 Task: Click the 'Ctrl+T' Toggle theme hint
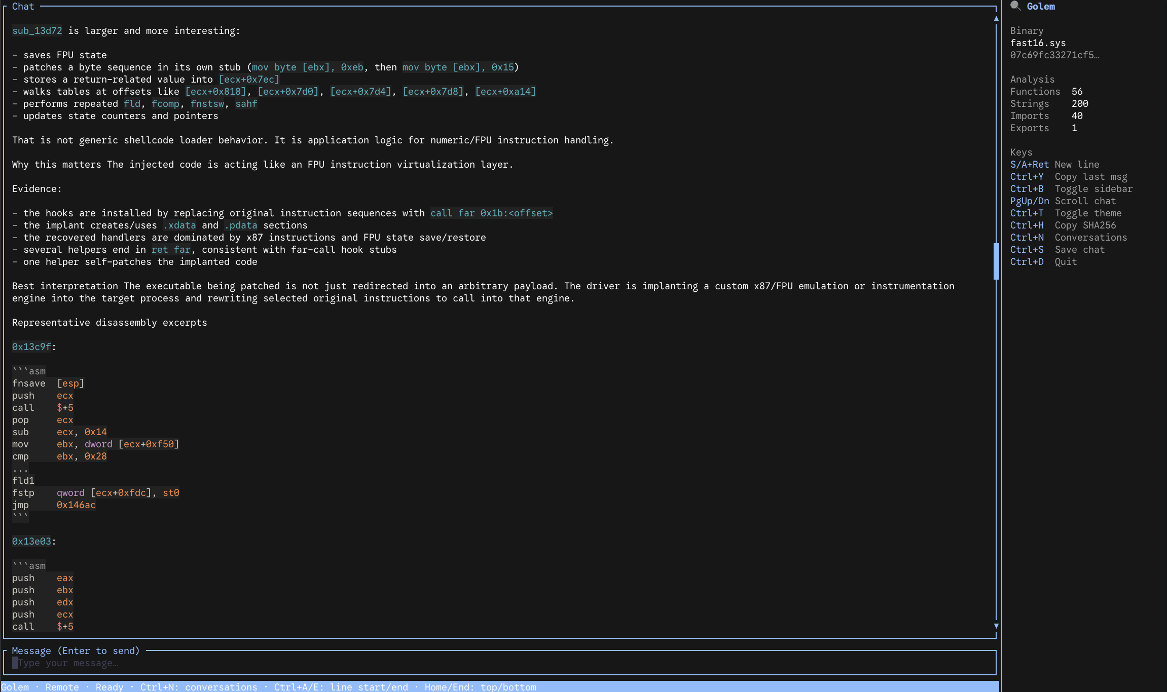pos(1066,213)
